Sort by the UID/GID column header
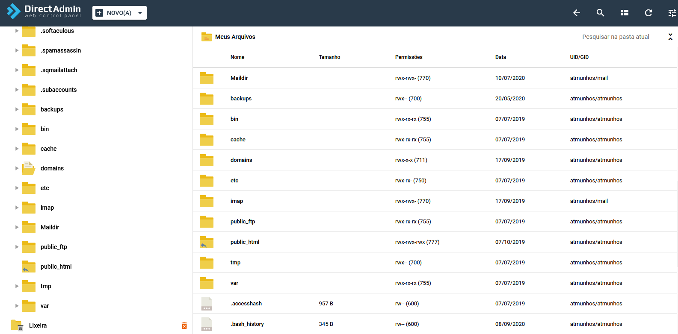This screenshot has width=678, height=334. pyautogui.click(x=579, y=57)
